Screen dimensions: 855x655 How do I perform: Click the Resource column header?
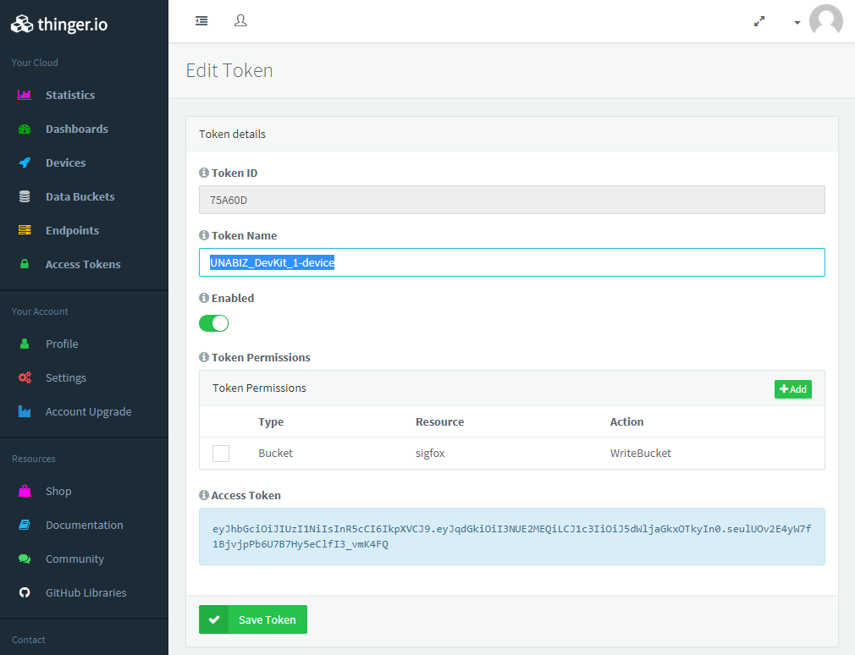[440, 421]
